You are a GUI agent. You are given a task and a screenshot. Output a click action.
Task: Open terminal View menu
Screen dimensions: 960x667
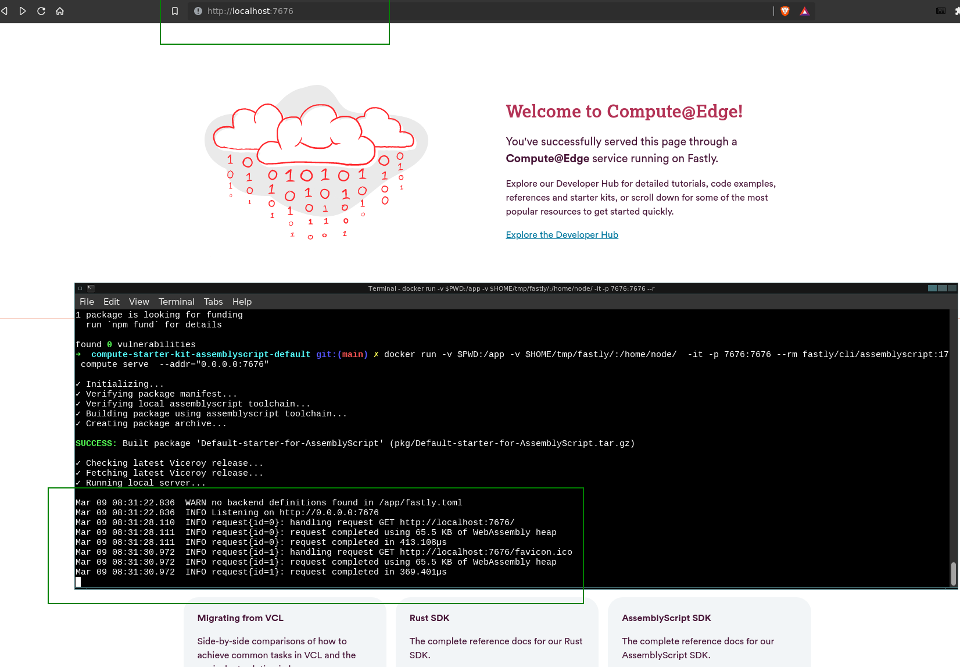tap(139, 301)
